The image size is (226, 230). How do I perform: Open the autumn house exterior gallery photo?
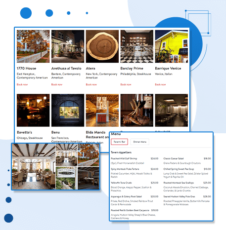pos(89,155)
